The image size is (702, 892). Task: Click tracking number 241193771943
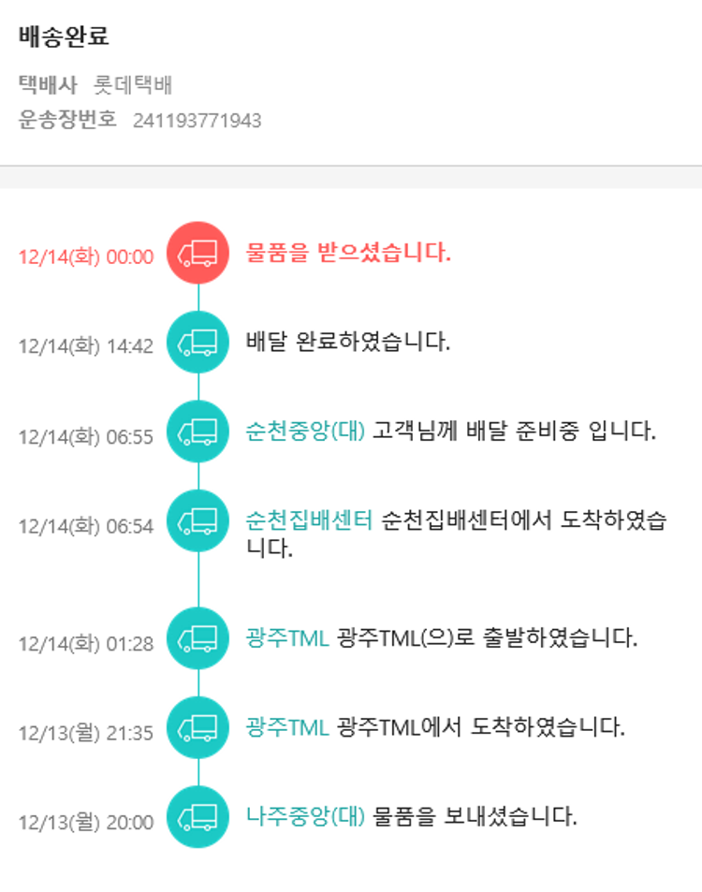tap(197, 121)
